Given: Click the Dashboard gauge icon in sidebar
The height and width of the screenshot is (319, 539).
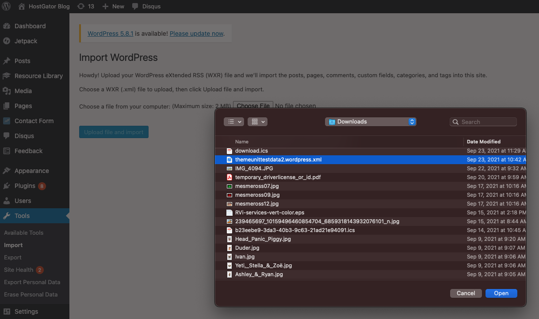Looking at the screenshot, I should 7,26.
